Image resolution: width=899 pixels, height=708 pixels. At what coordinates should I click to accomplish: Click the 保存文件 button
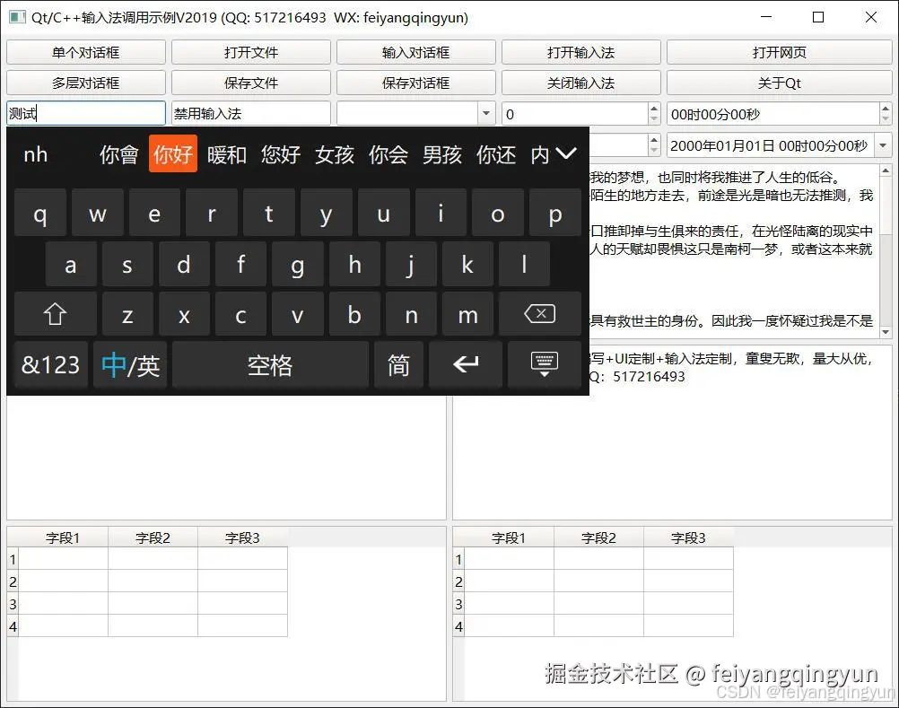[251, 83]
